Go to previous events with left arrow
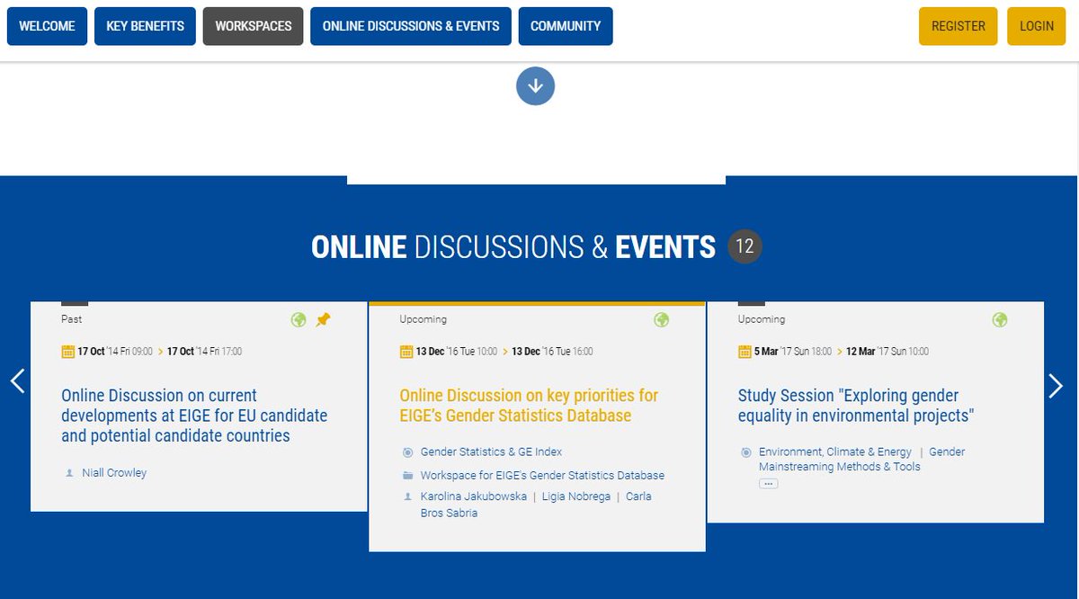The width and height of the screenshot is (1079, 599). pos(17,381)
